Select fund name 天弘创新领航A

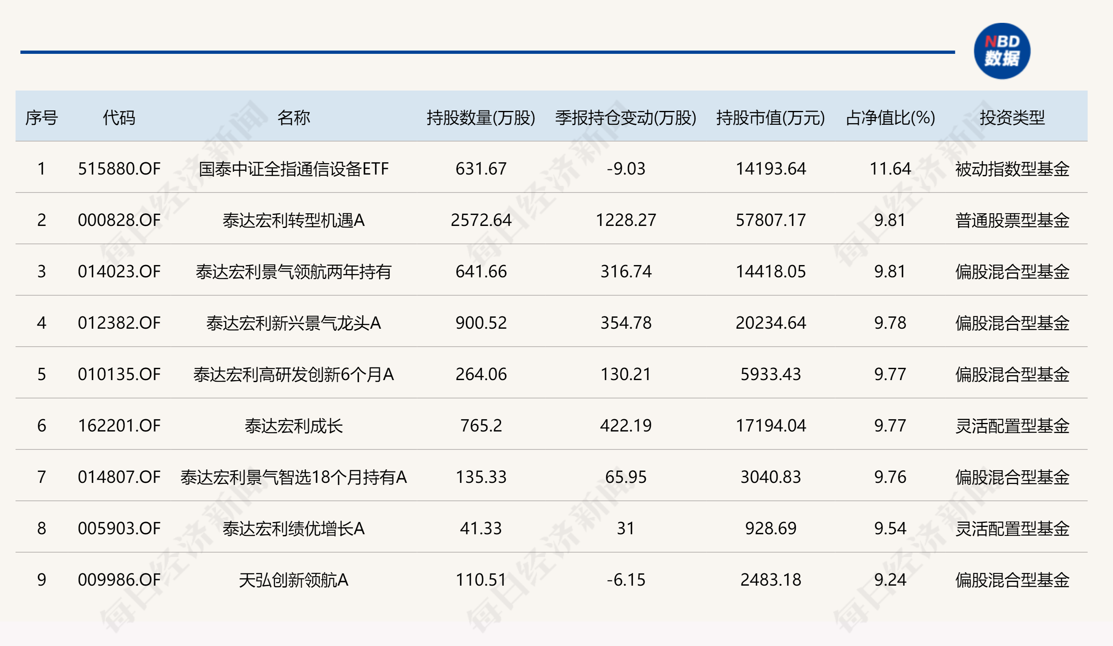pos(294,580)
